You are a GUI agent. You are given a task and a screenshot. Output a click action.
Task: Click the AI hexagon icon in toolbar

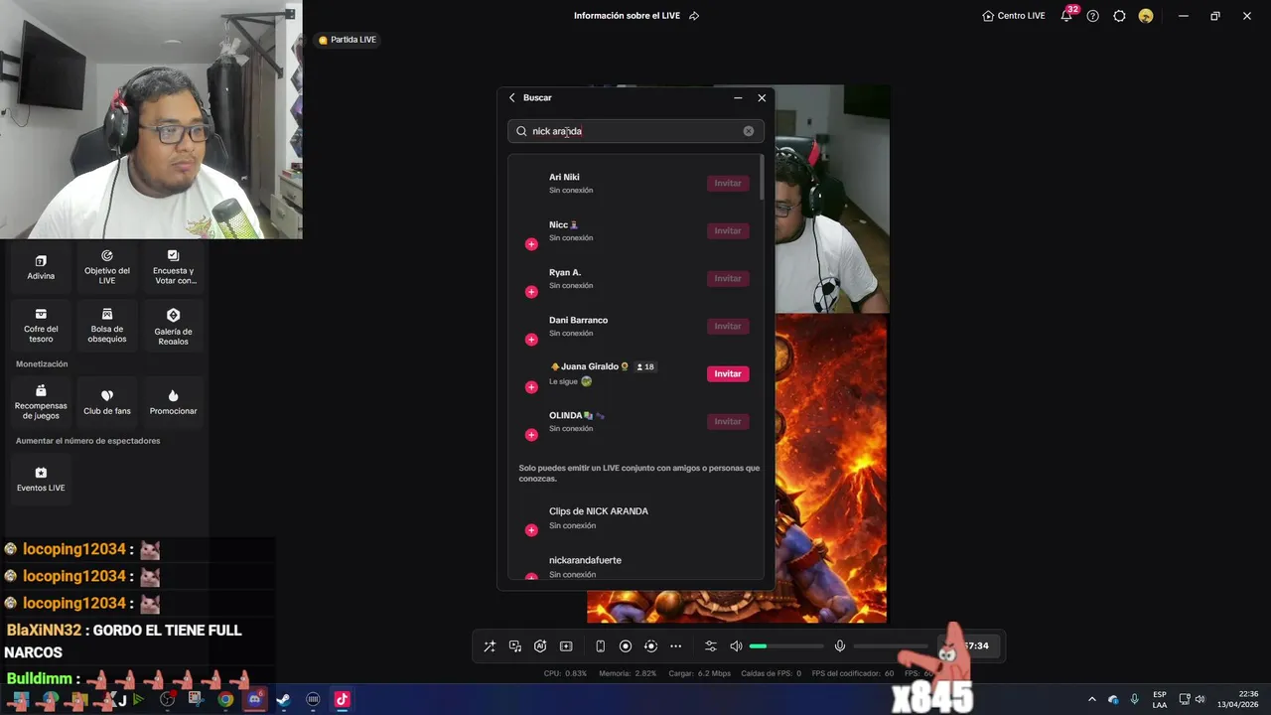540,646
